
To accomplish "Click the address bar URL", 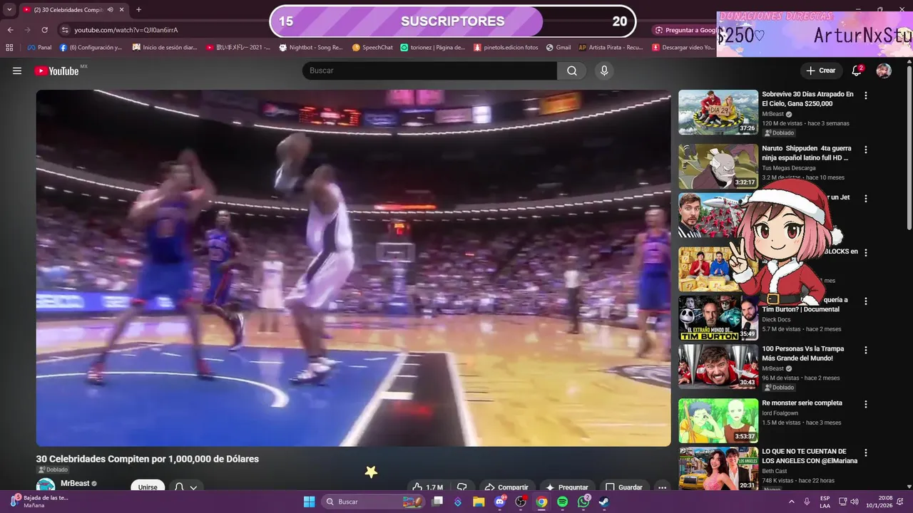I will pos(126,30).
